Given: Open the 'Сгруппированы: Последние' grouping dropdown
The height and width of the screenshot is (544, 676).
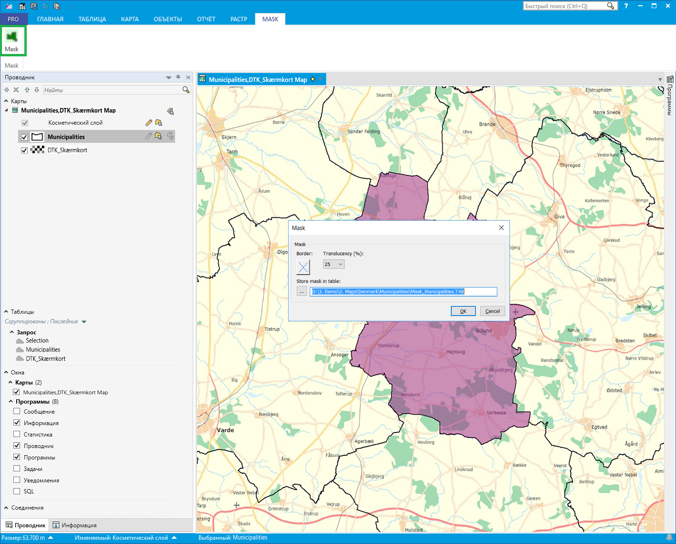Looking at the screenshot, I should 84,322.
